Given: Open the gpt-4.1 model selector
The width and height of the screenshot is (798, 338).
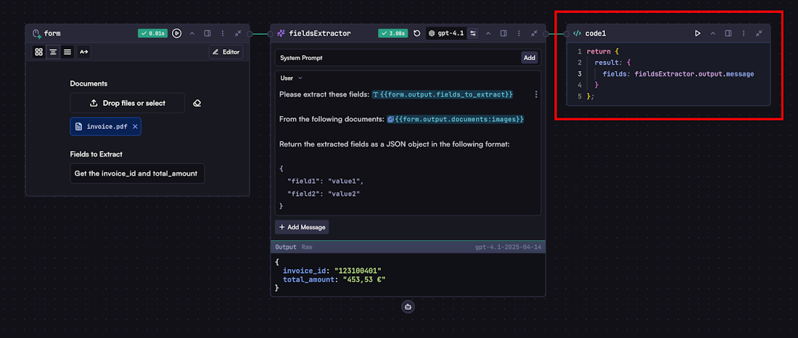Looking at the screenshot, I should 446,33.
